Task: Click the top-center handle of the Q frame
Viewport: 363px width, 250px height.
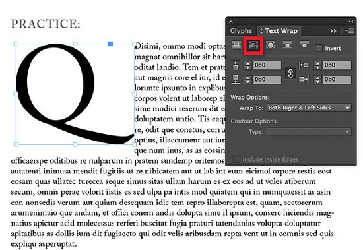Action: pyautogui.click(x=75, y=44)
